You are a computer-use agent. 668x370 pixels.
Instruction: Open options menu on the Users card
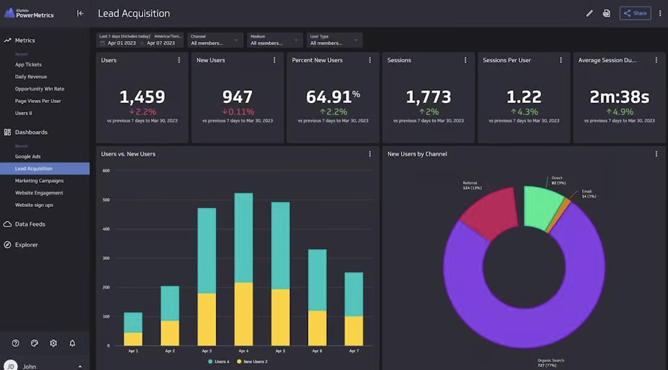click(180, 60)
